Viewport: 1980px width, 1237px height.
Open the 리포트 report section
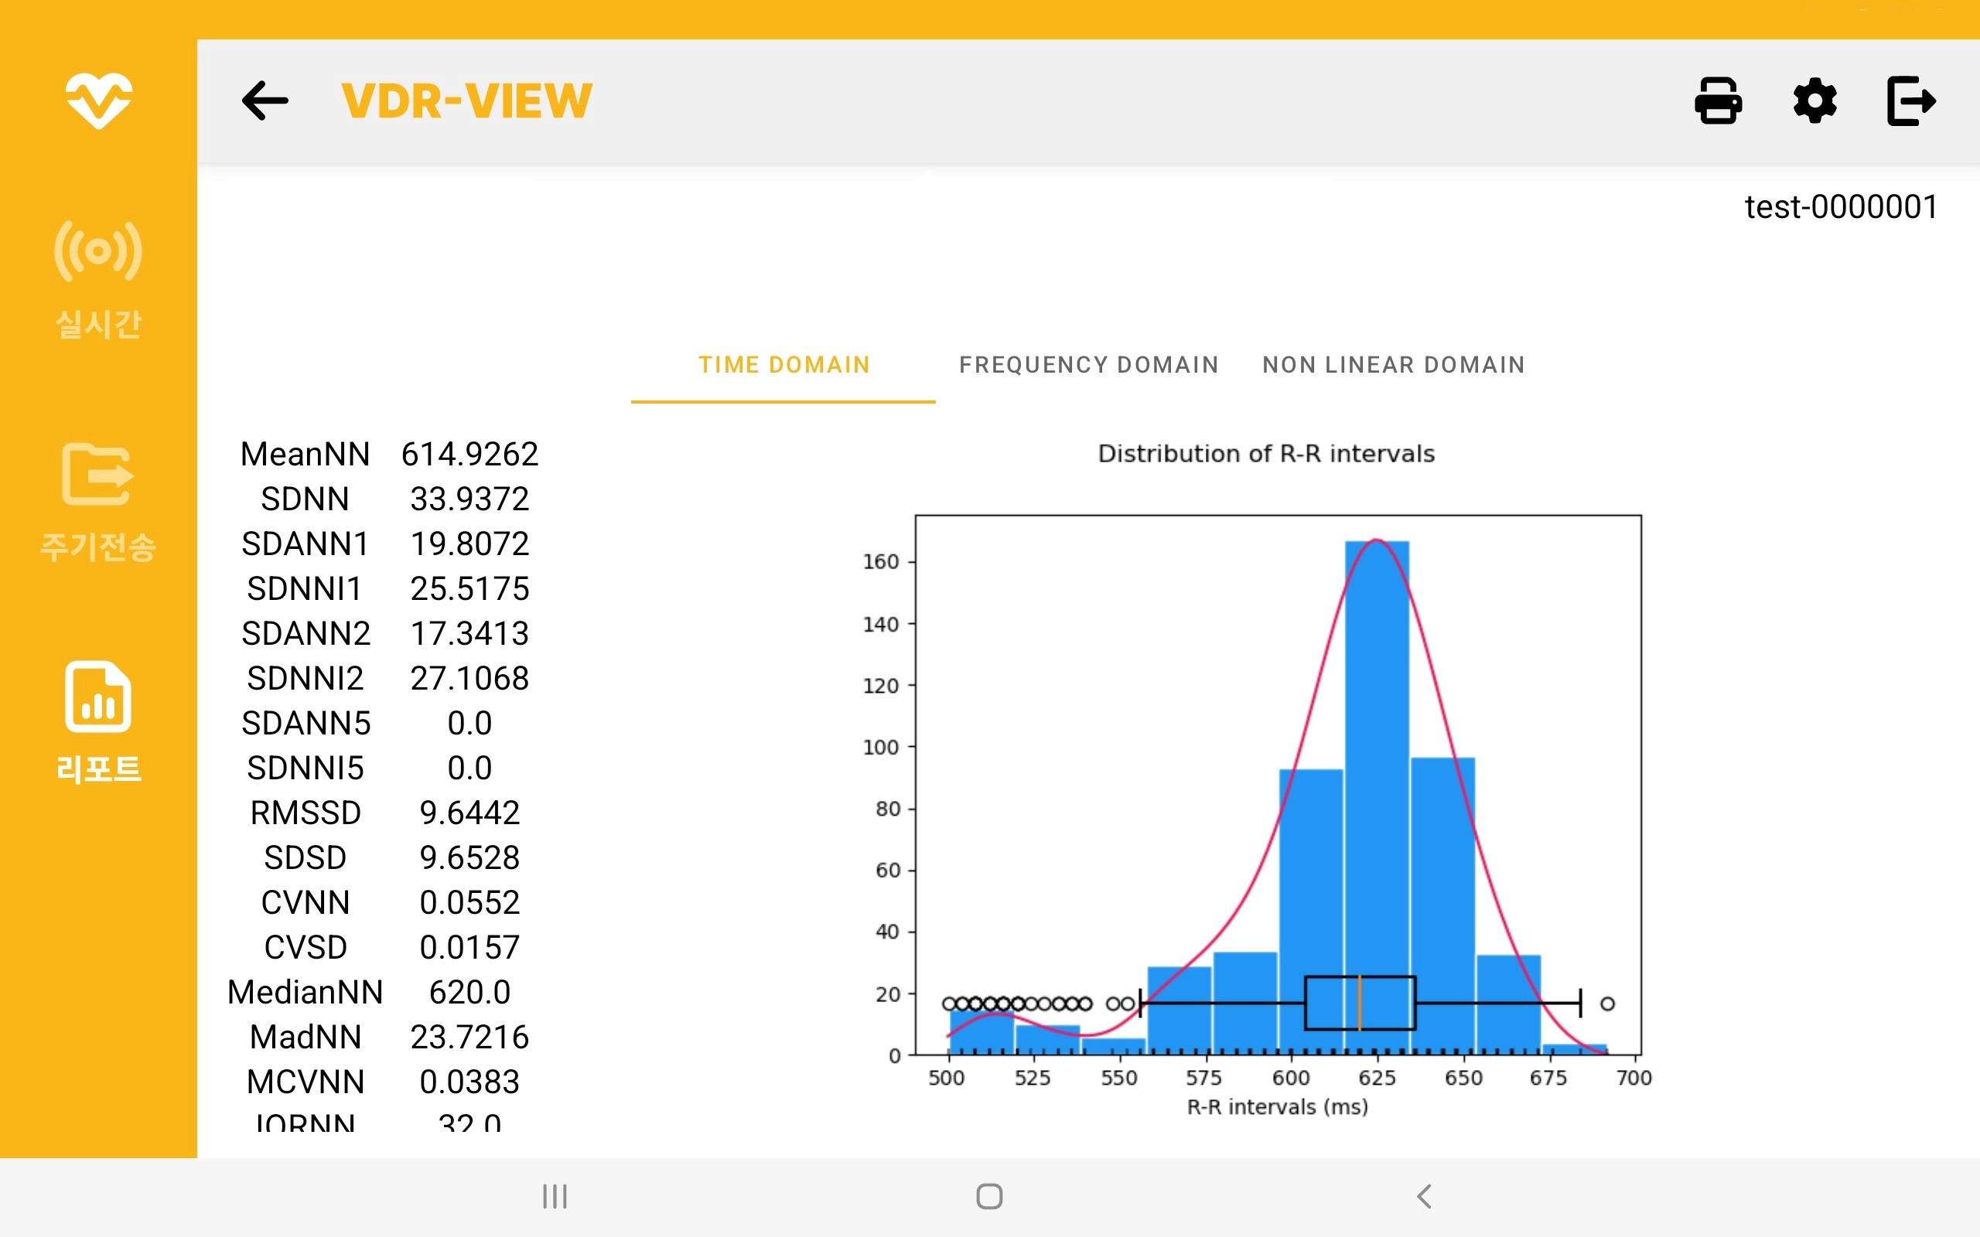coord(98,723)
